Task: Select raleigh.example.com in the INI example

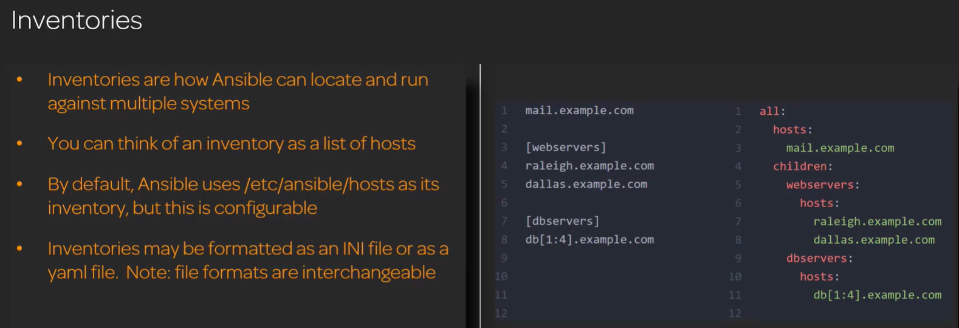Action: pyautogui.click(x=589, y=166)
